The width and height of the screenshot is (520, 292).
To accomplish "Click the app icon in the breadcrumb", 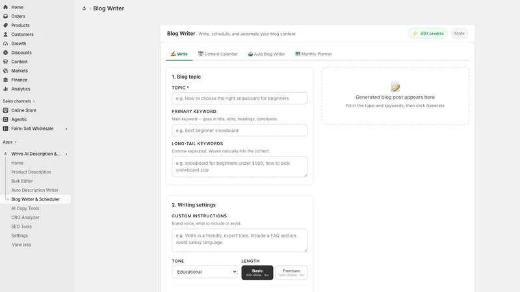I will pos(84,8).
